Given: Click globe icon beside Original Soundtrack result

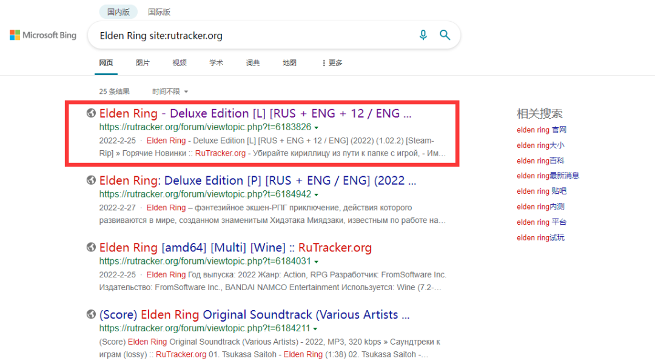Looking at the screenshot, I should click(91, 314).
